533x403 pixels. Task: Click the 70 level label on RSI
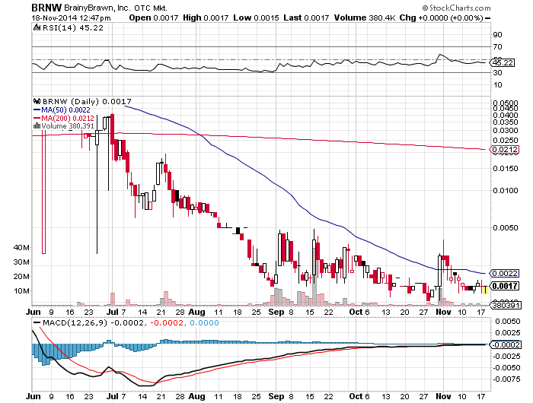tap(498, 47)
